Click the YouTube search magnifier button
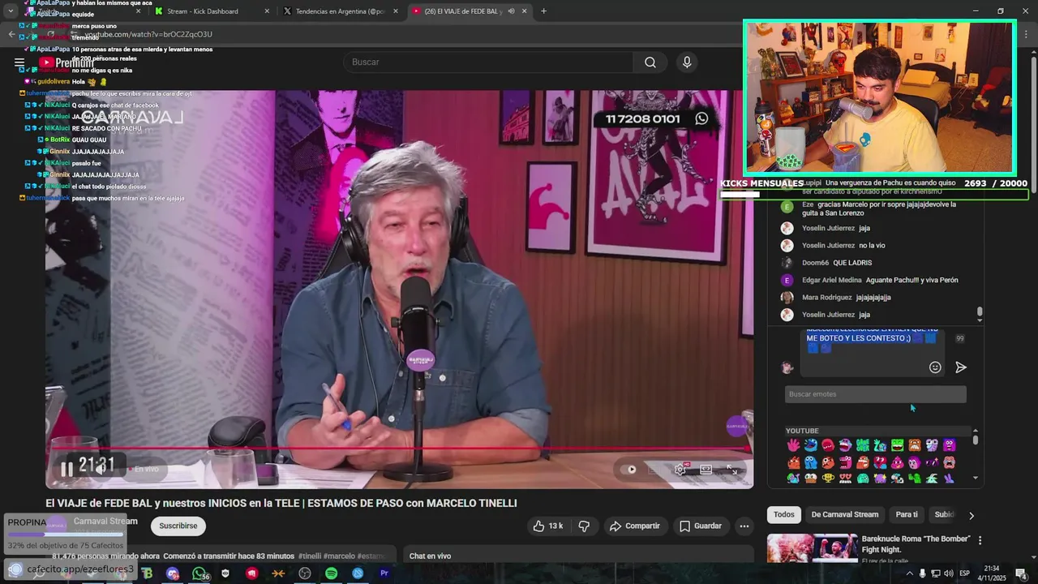 point(650,62)
